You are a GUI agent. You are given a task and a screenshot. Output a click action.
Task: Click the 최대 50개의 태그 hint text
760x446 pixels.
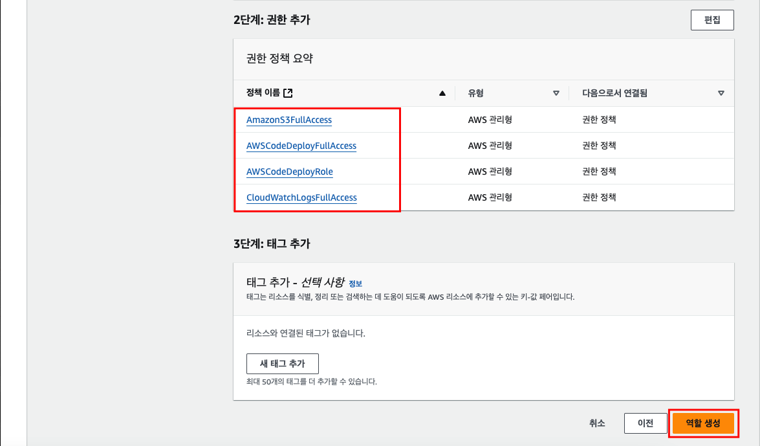pyautogui.click(x=311, y=382)
